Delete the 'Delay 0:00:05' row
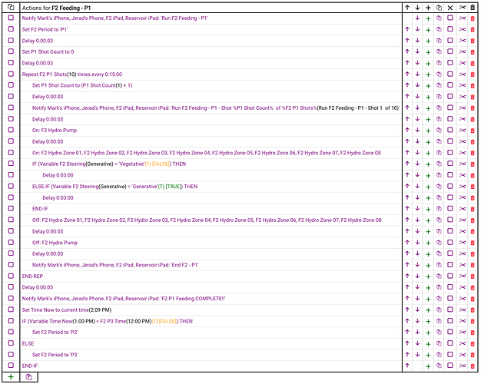 (473, 288)
